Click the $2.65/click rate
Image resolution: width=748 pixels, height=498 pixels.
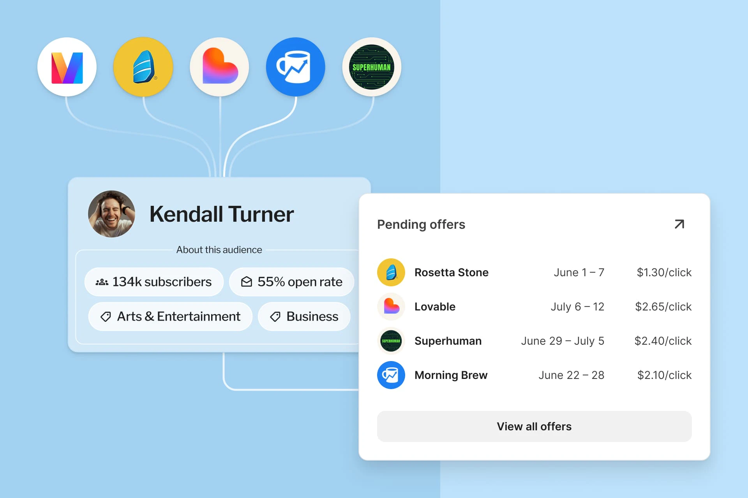[663, 307]
